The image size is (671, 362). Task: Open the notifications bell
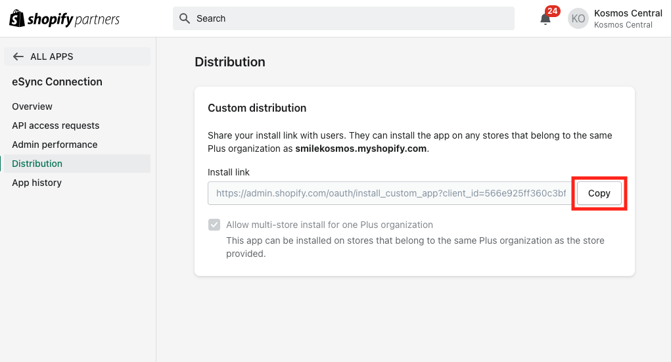tap(545, 20)
